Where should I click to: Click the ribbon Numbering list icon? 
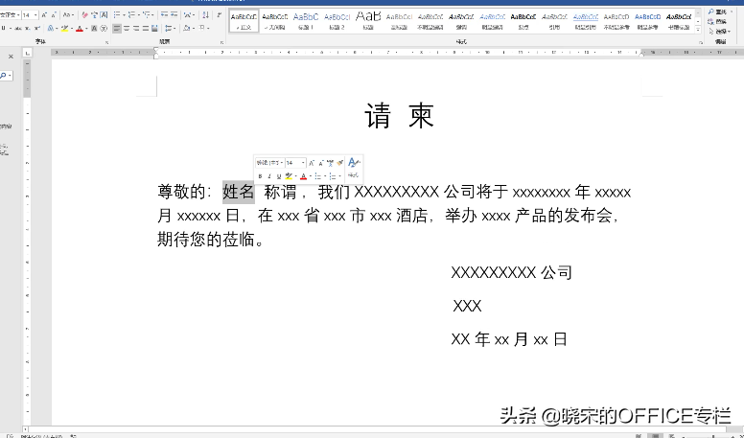tap(131, 14)
